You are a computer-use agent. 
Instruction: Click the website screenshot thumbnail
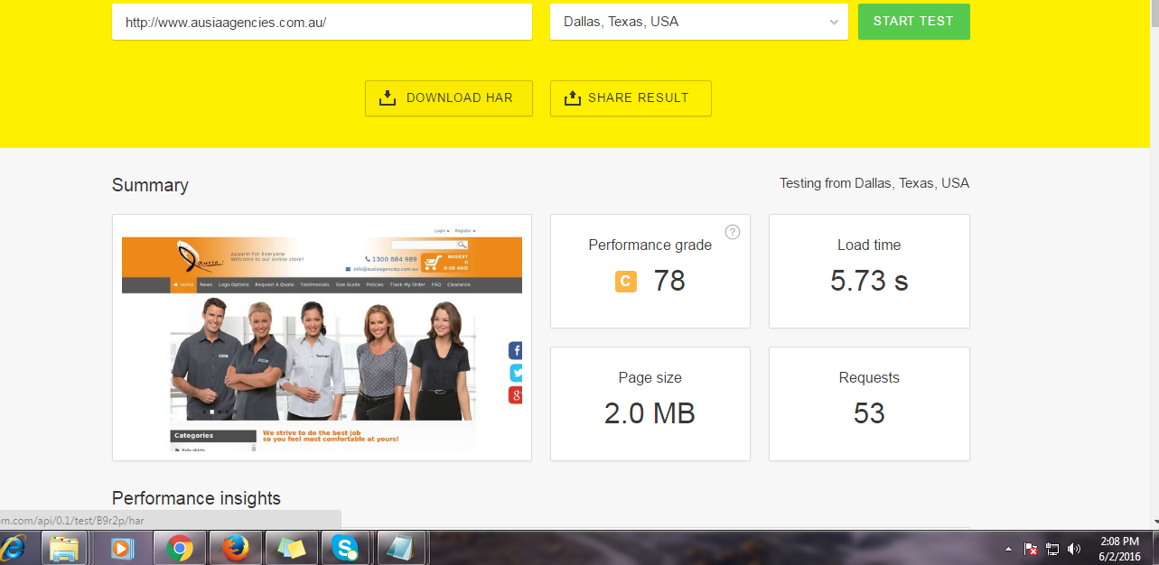(x=322, y=338)
